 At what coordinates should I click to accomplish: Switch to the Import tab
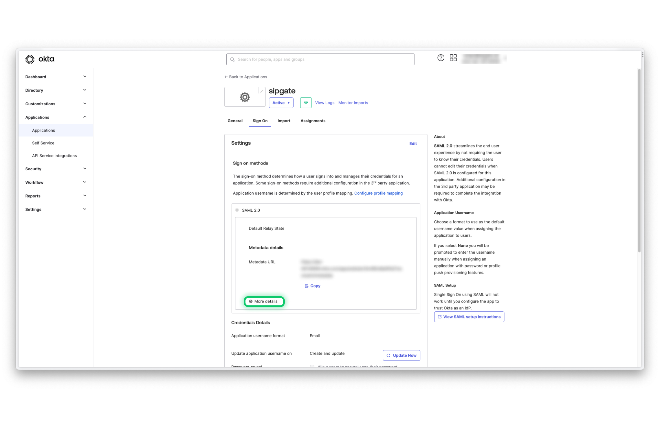coord(284,121)
